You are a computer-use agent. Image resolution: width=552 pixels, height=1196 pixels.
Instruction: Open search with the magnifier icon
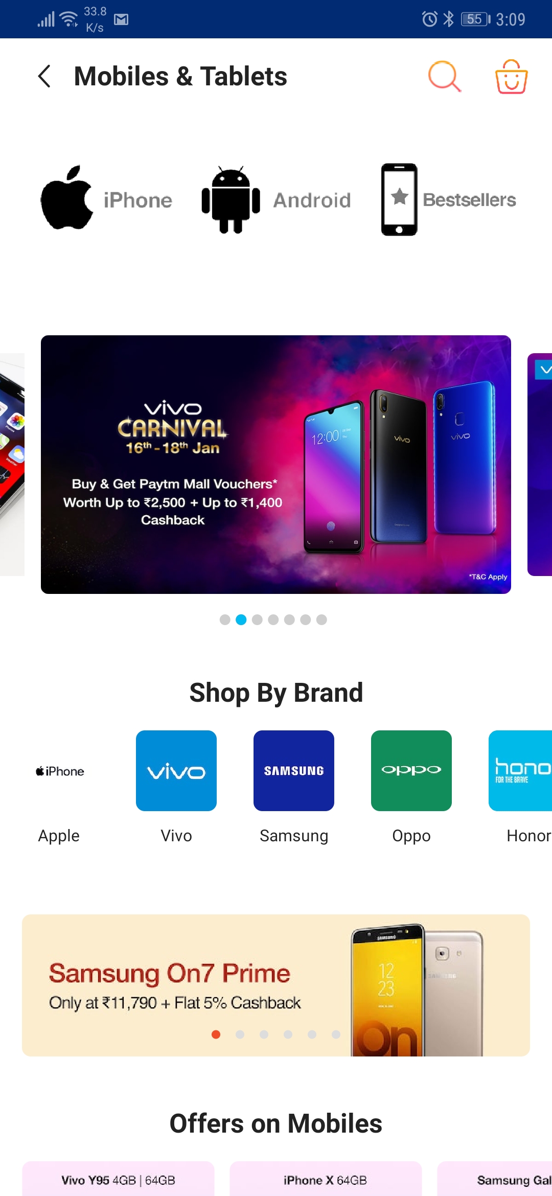(444, 76)
